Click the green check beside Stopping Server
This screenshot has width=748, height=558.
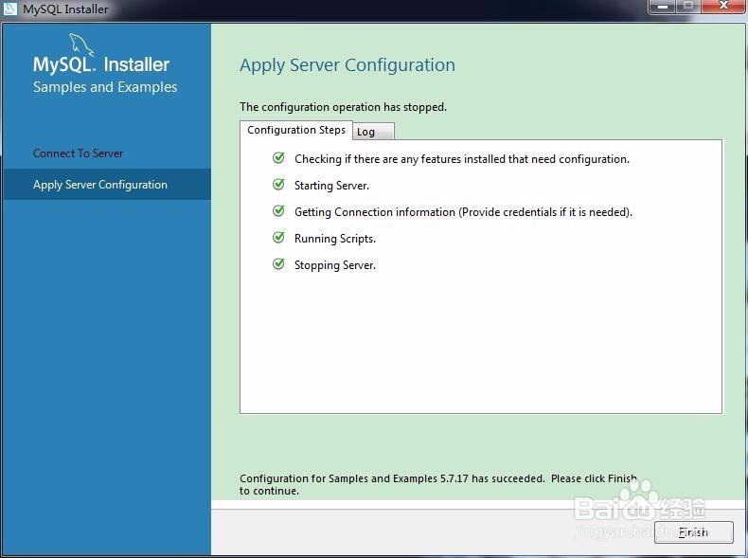[x=278, y=264]
